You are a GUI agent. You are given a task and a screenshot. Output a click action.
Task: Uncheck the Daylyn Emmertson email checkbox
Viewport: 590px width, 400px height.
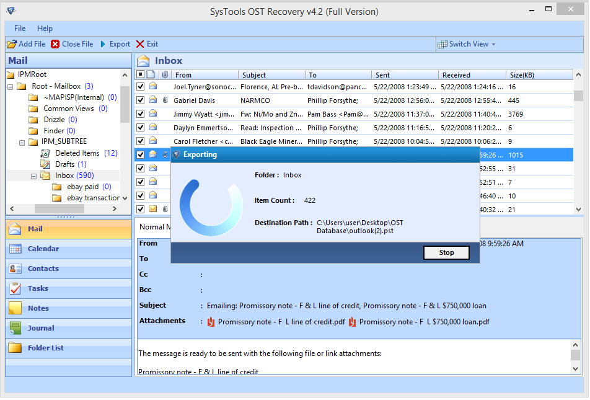point(140,128)
